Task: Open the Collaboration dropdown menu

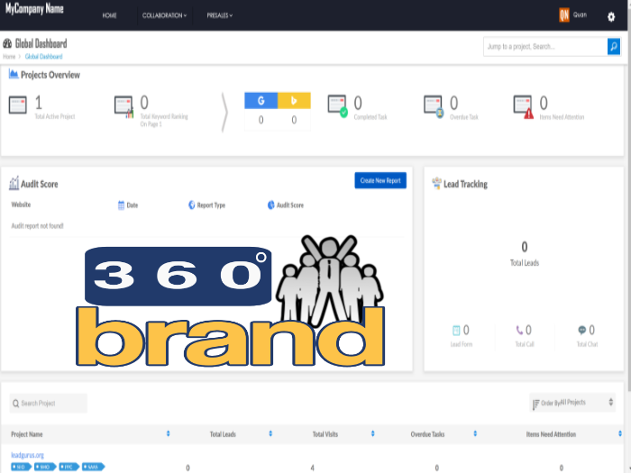Action: (x=164, y=15)
